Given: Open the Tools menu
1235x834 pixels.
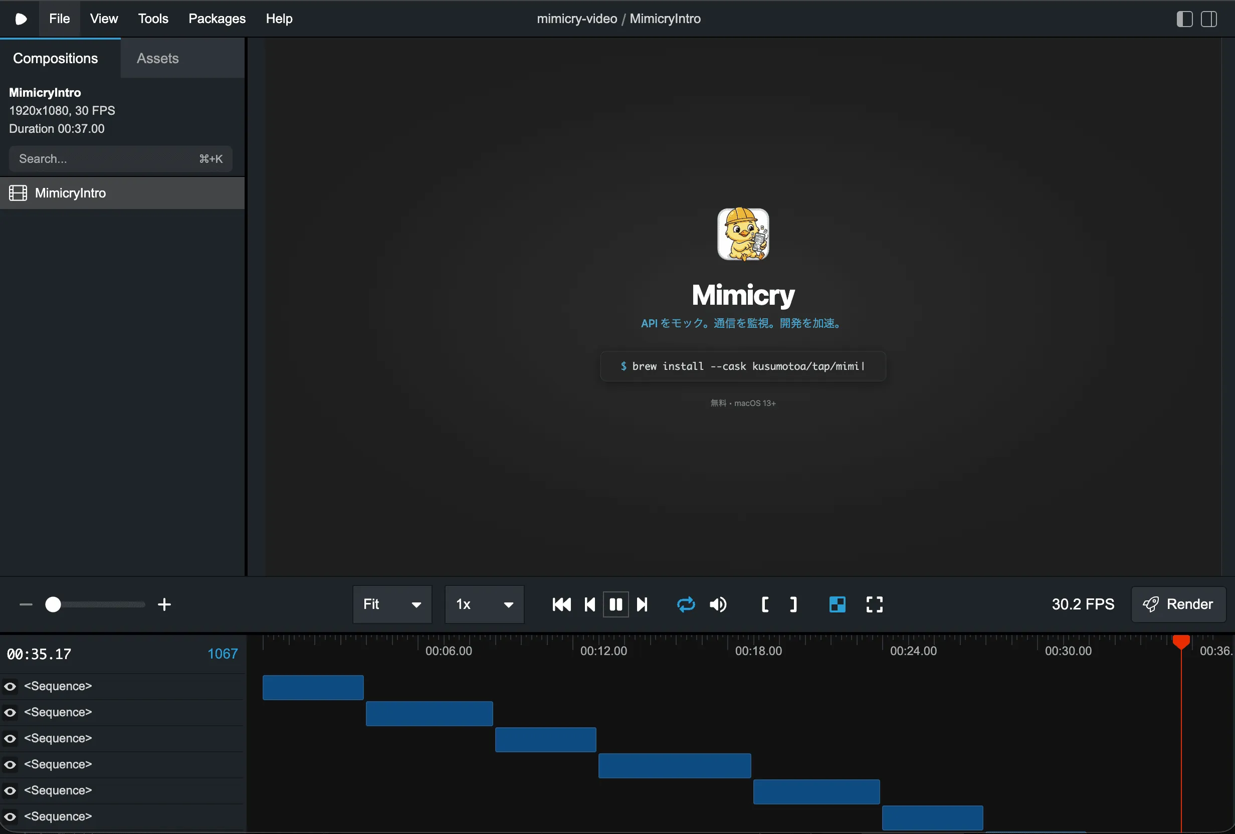Looking at the screenshot, I should pyautogui.click(x=153, y=19).
